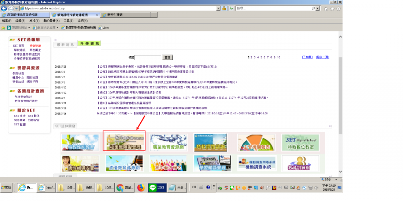Image resolution: width=403 pixels, height=201 pixels.
Task: Click the Acer favorites bar shortcut
Action: click(104, 27)
